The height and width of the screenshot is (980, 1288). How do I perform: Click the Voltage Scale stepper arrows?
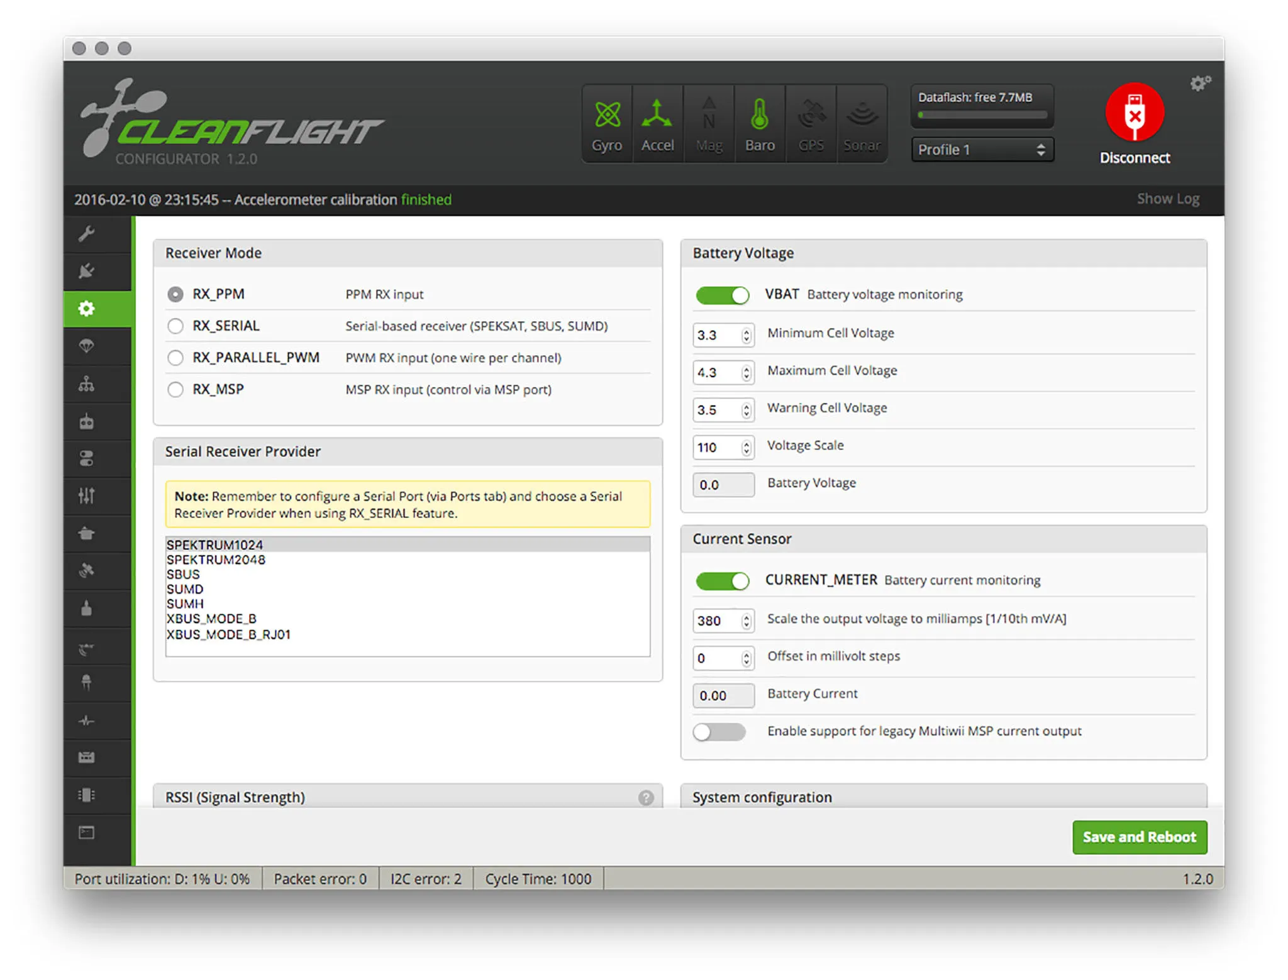[x=747, y=448]
